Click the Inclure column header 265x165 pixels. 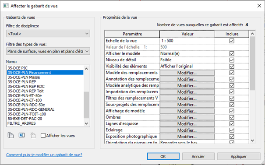(x=232, y=34)
